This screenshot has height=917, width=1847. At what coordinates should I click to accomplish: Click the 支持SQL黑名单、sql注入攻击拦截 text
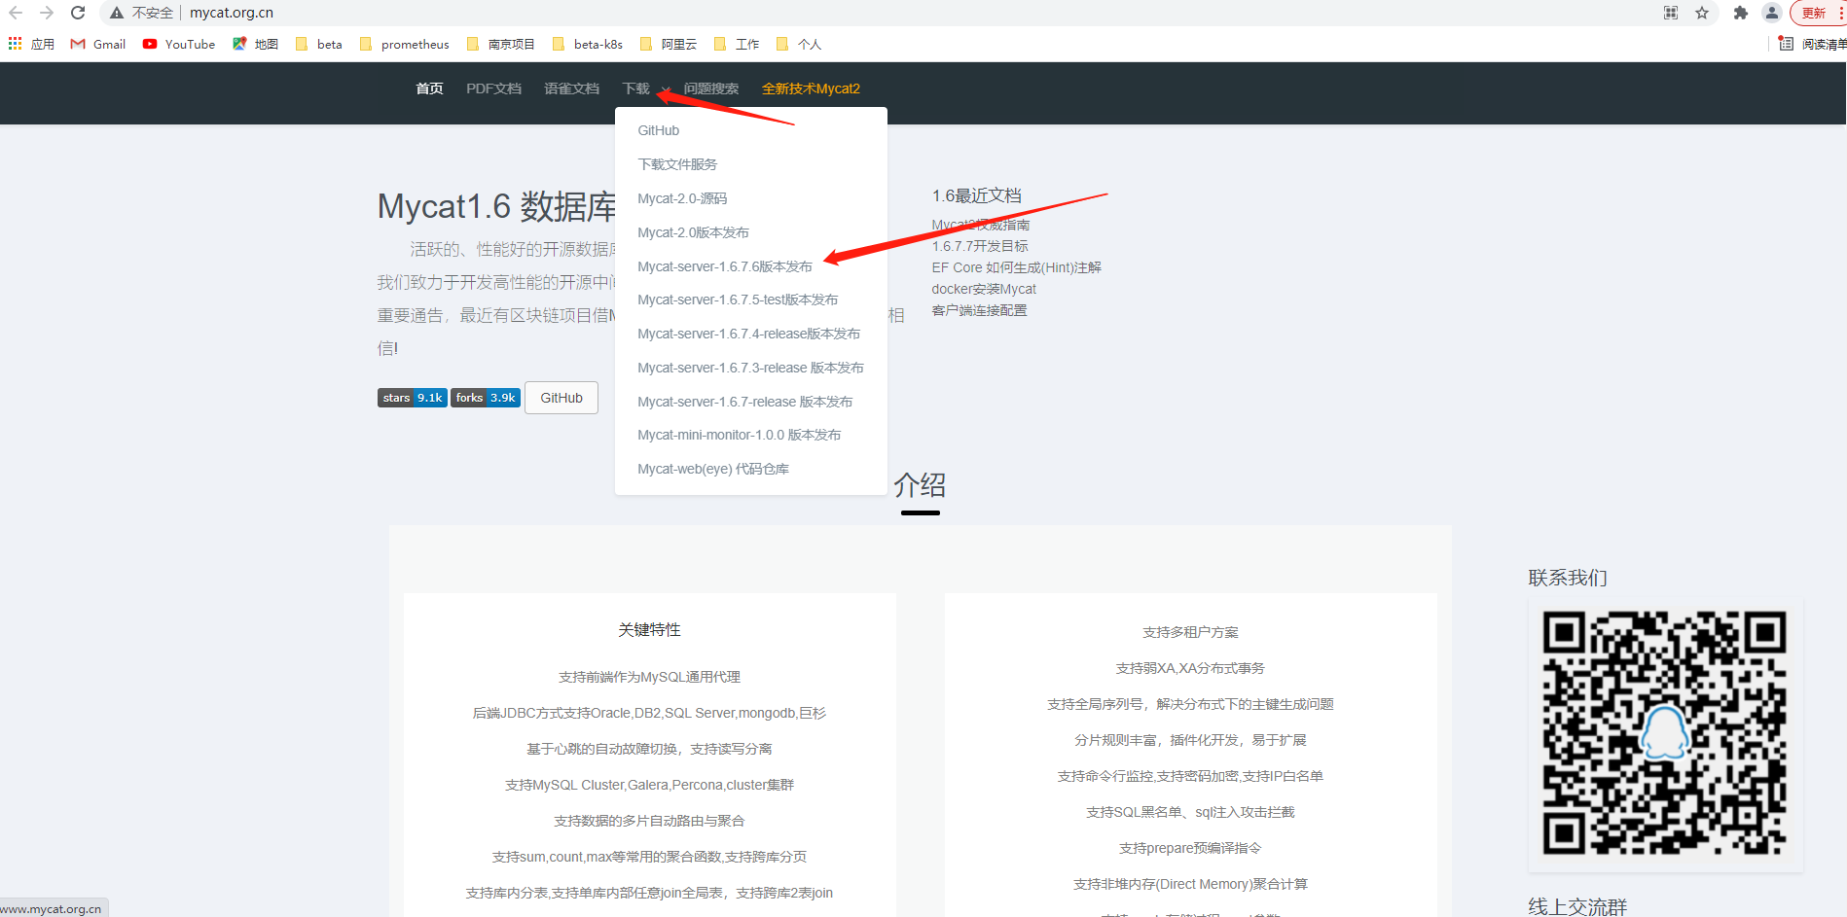(1190, 812)
